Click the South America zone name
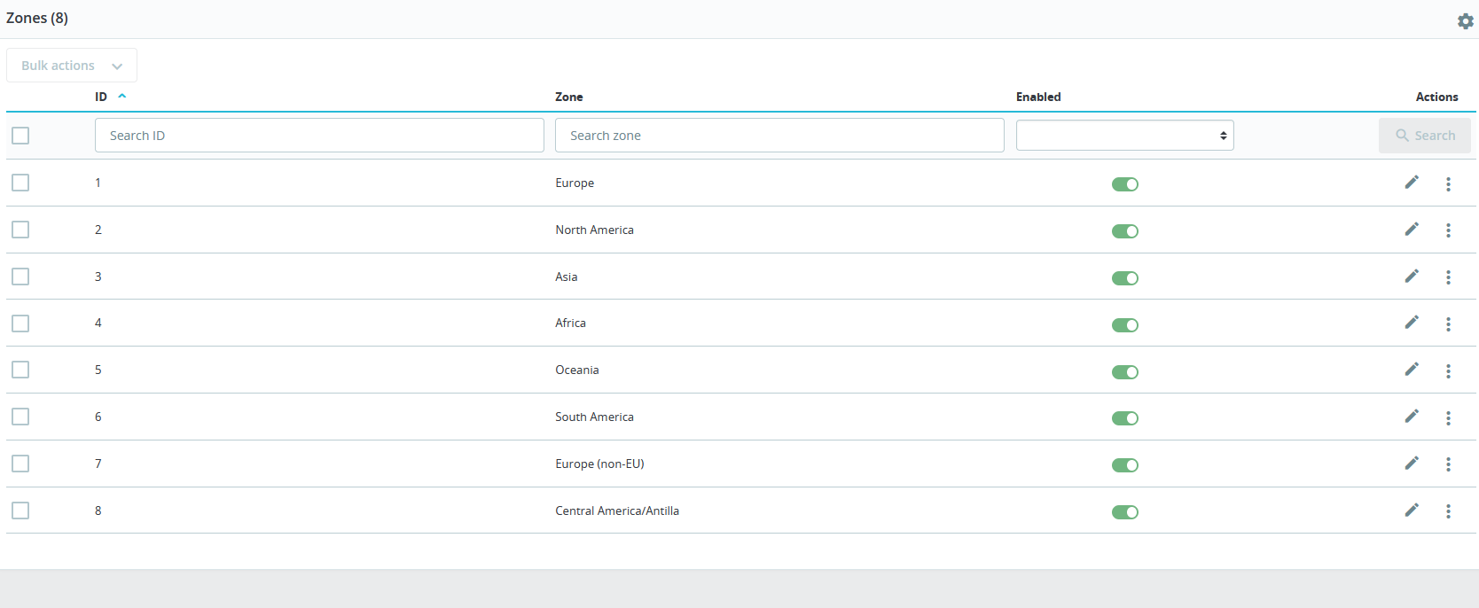 594,417
